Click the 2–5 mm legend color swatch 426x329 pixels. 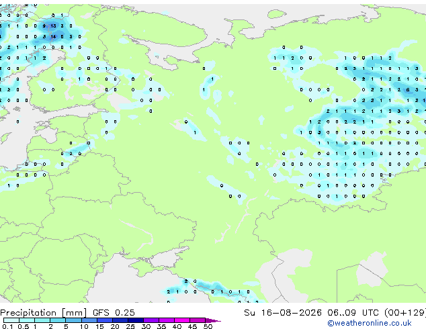tap(58, 320)
